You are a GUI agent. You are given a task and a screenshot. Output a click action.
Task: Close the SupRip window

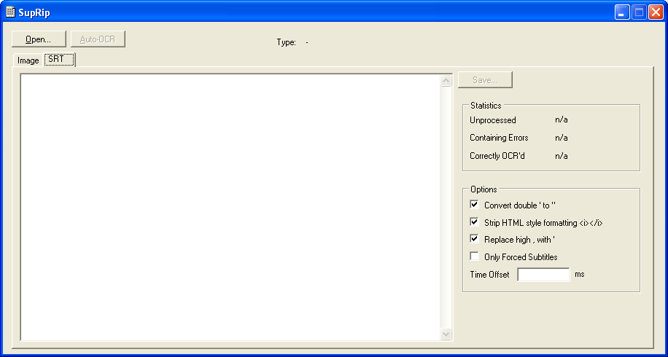click(655, 12)
